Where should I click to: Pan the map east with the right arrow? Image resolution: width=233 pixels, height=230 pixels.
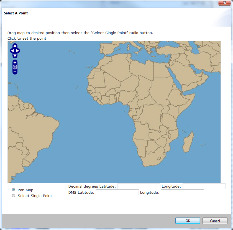coord(18,51)
